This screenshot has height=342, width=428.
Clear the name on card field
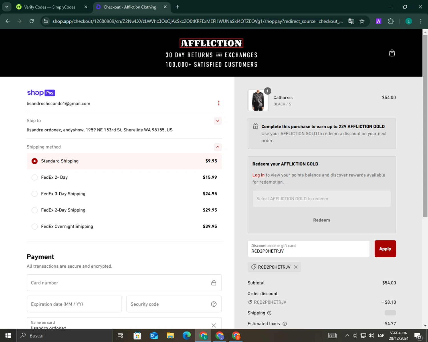tap(214, 325)
